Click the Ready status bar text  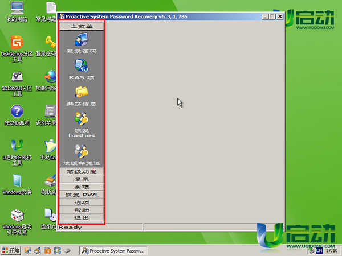tap(70, 227)
